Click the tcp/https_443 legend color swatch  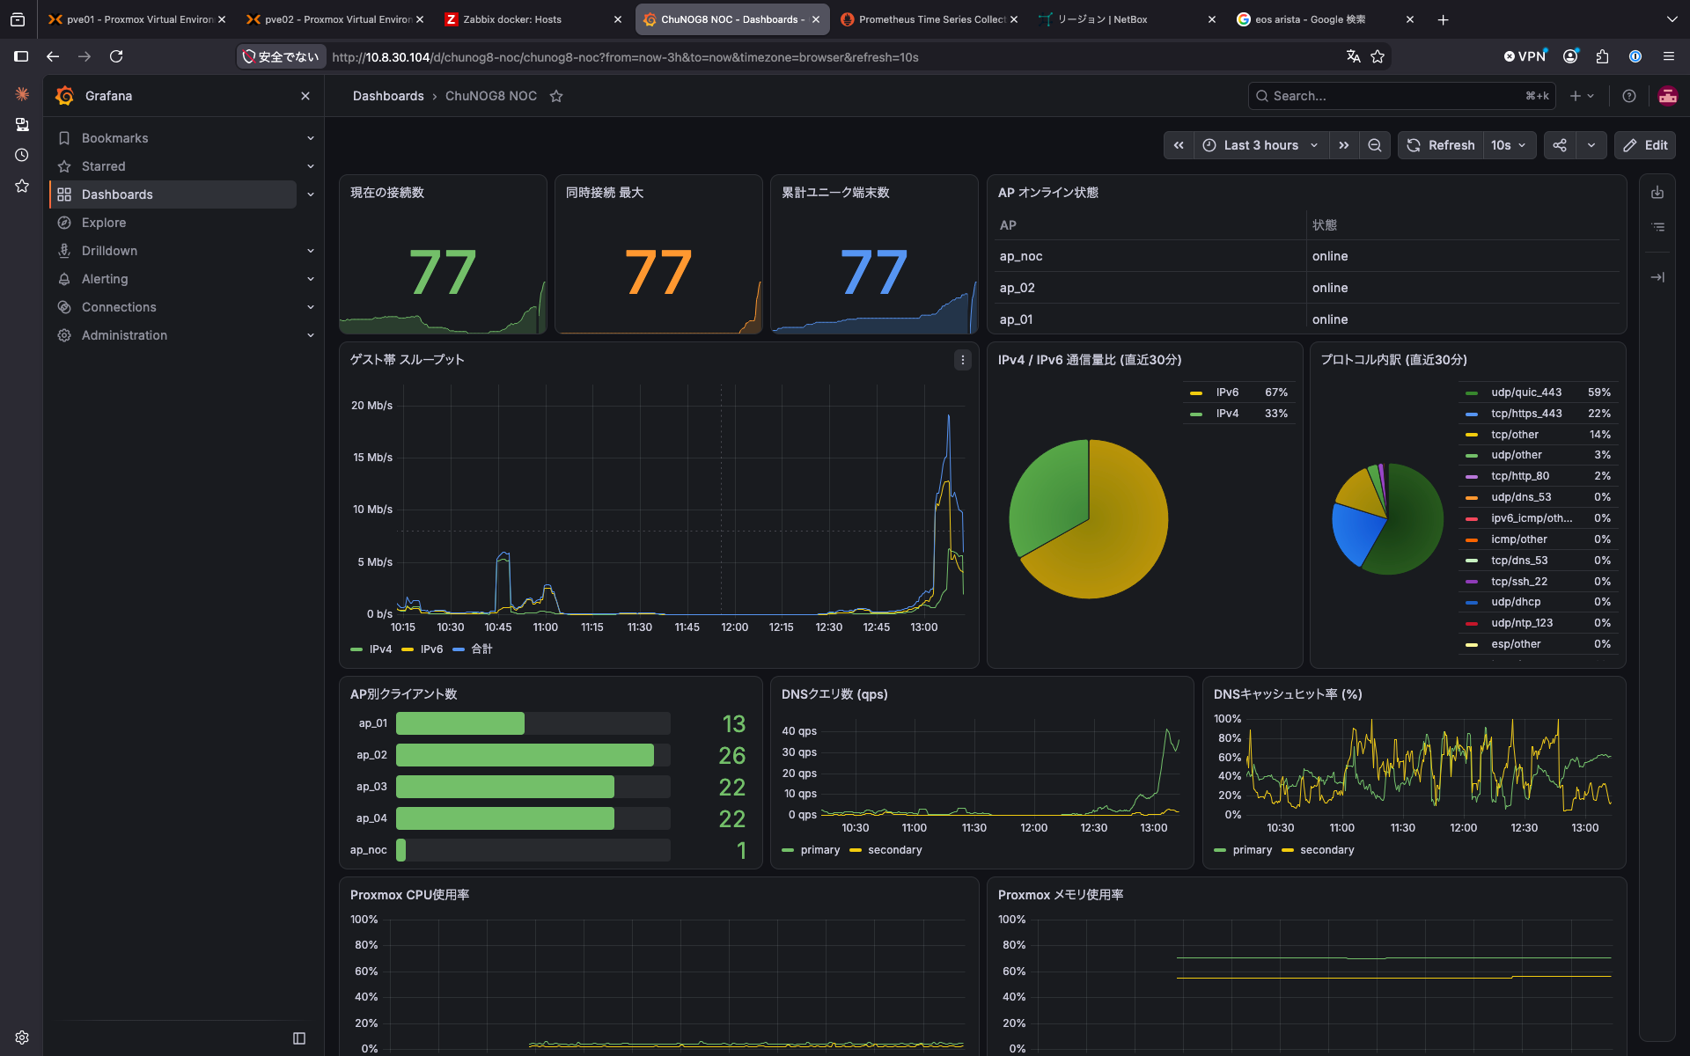click(x=1472, y=414)
